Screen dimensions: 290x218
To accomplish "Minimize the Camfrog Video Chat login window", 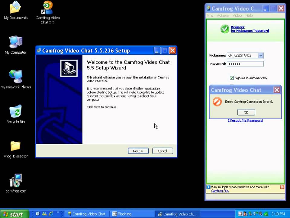I will point(266,8).
